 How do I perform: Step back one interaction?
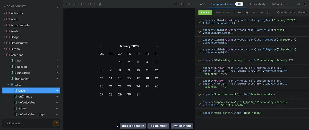click(x=247, y=12)
